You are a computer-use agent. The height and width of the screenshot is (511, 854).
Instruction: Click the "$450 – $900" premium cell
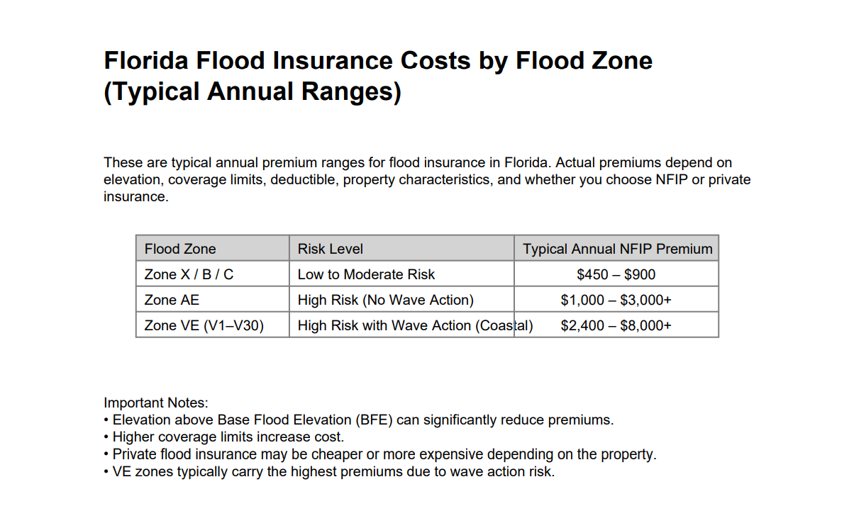tap(616, 274)
